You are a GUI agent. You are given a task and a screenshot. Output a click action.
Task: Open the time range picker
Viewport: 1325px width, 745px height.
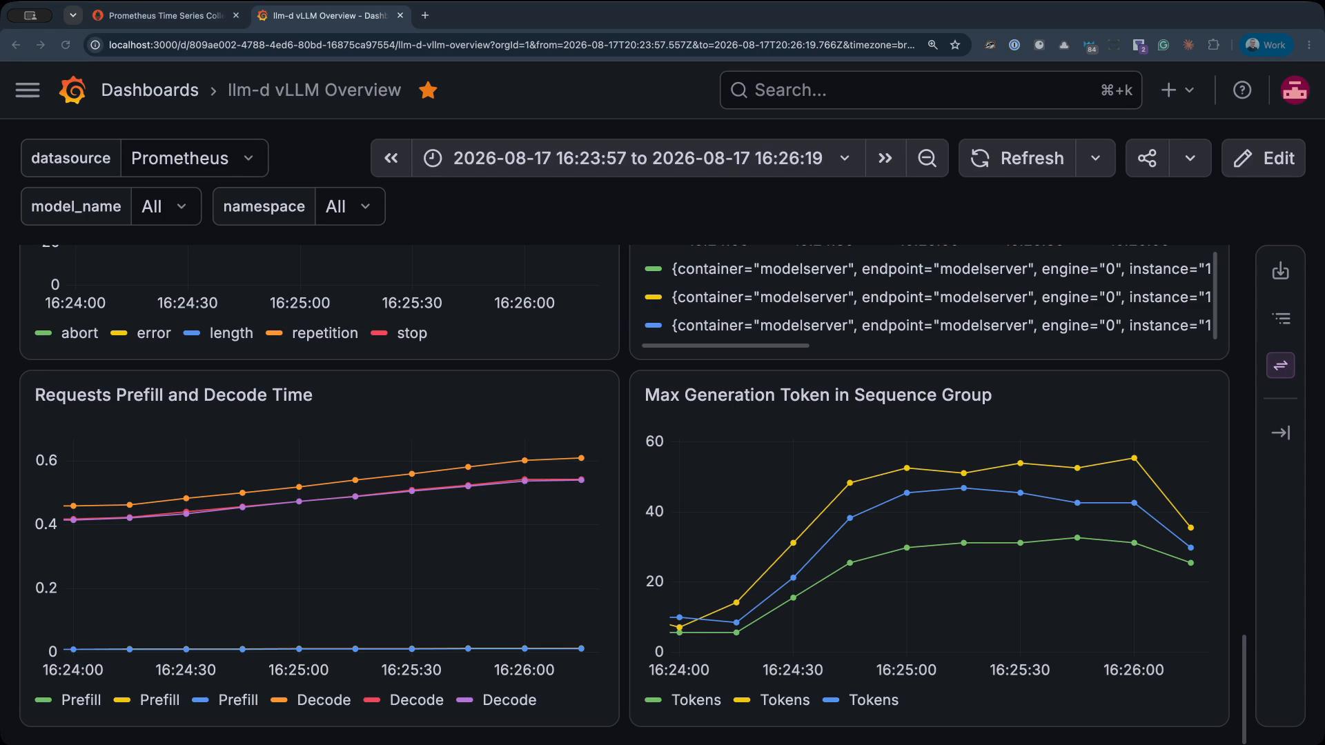[x=638, y=158]
